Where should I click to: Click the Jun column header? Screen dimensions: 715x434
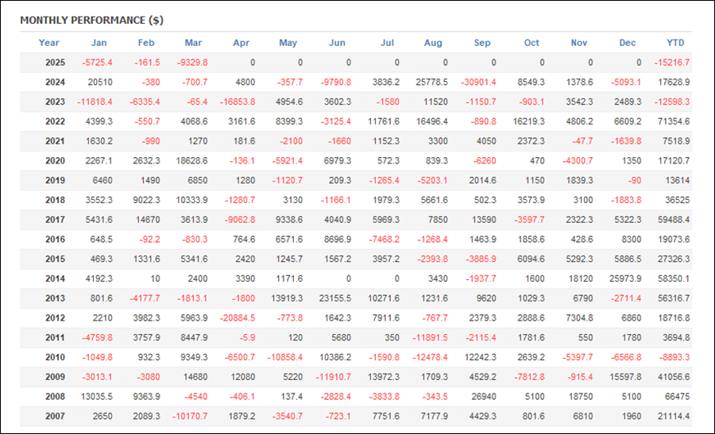337,43
